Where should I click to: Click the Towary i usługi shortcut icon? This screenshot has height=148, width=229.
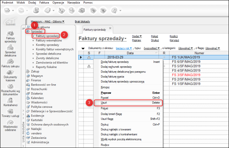point(10,112)
